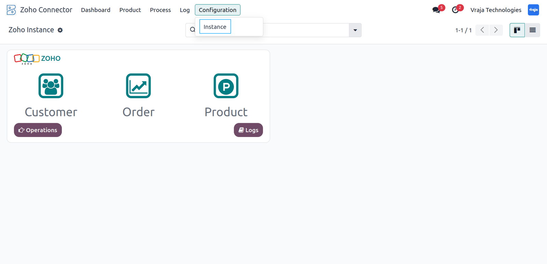Open the Customer people icon
547x264 pixels.
(51, 86)
